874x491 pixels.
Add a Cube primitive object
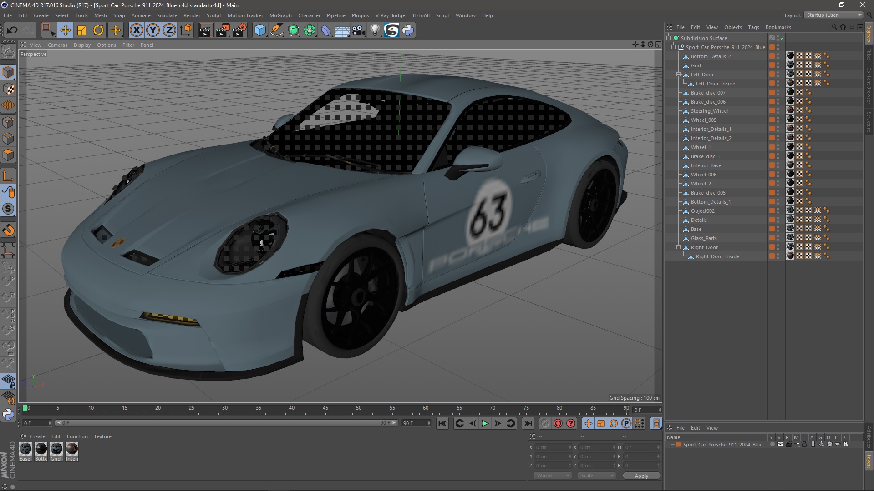pos(260,30)
